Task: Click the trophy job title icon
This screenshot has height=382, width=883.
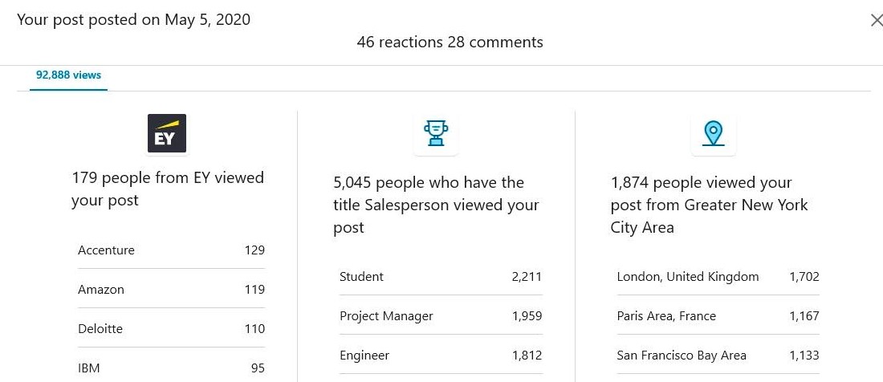Action: [x=436, y=133]
